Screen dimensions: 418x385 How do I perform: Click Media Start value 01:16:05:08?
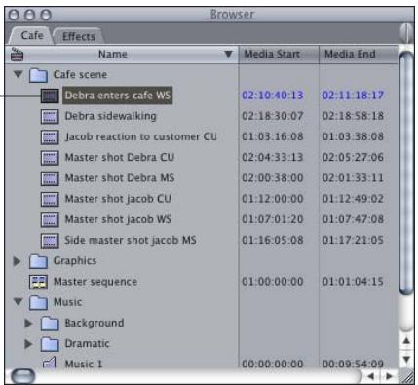pyautogui.click(x=273, y=241)
